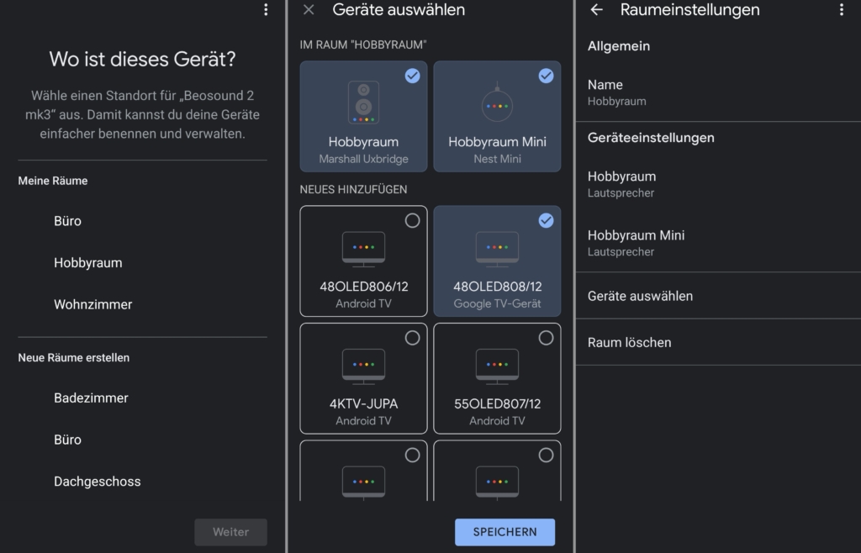Screen dimensions: 861x553
Task: Tap the Marshall Uxbridge speaker icon
Action: coord(363,103)
